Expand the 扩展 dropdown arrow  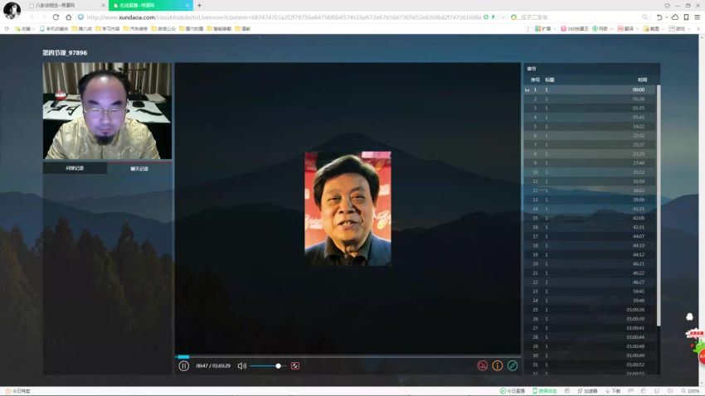(x=555, y=29)
